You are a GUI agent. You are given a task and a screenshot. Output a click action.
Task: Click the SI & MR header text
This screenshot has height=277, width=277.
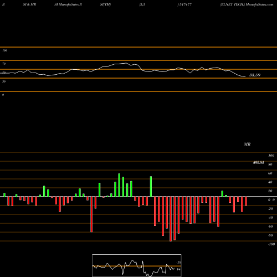coord(29,4)
